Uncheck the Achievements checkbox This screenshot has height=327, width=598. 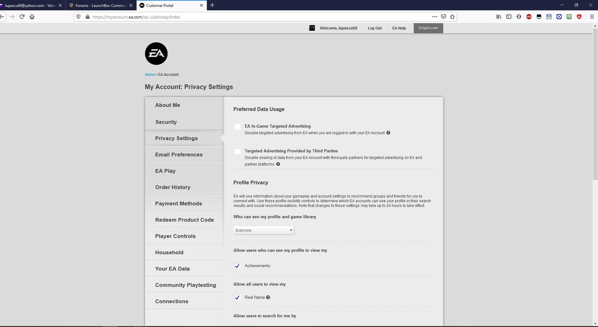[x=237, y=266]
